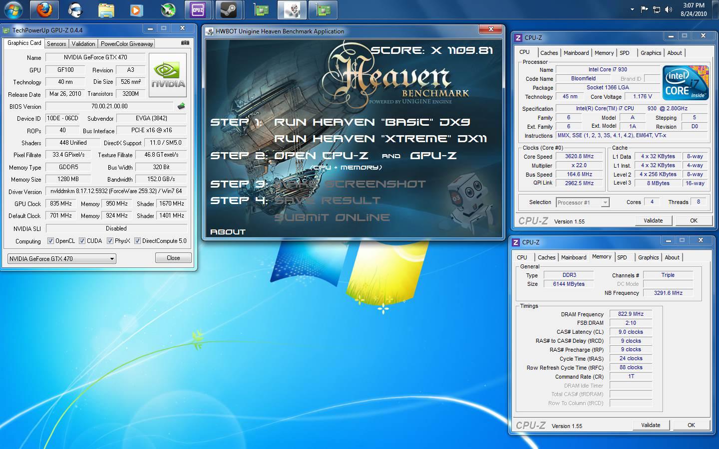Click Validate in the CPU-Z processor window
Viewport: 719px width, 449px height.
pos(653,221)
